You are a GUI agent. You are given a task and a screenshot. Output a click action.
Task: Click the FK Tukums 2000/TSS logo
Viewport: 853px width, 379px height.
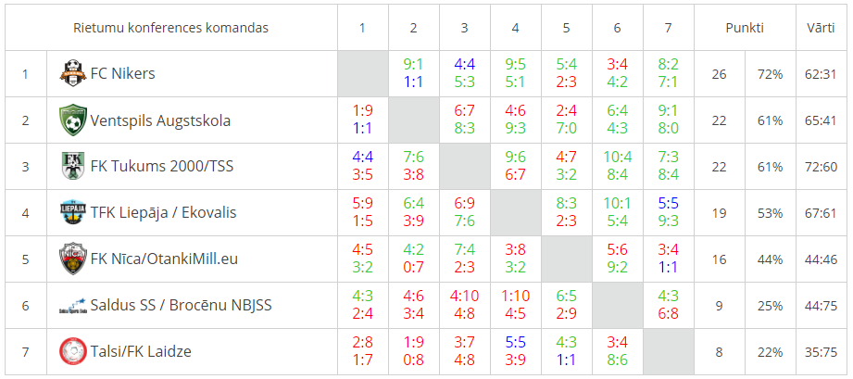click(x=73, y=166)
